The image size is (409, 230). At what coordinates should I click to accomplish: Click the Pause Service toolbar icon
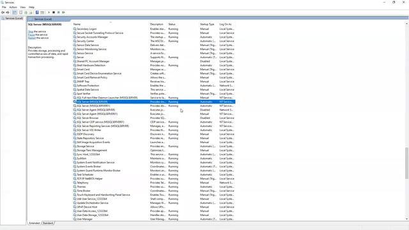[x=58, y=13]
